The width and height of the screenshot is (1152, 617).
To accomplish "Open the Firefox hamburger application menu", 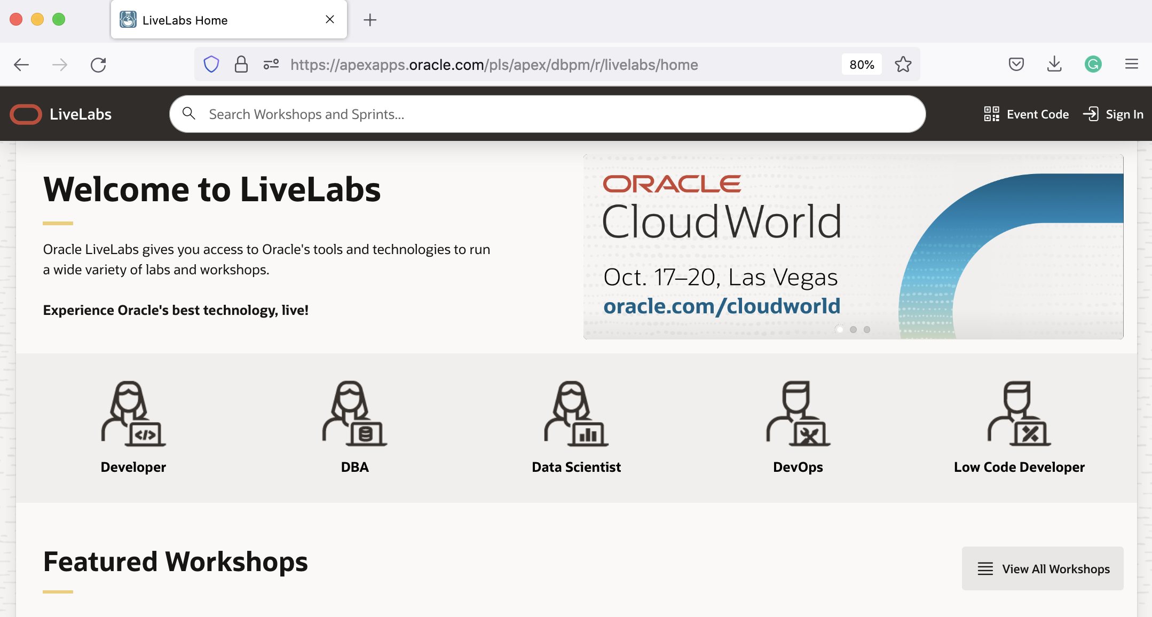I will tap(1131, 65).
